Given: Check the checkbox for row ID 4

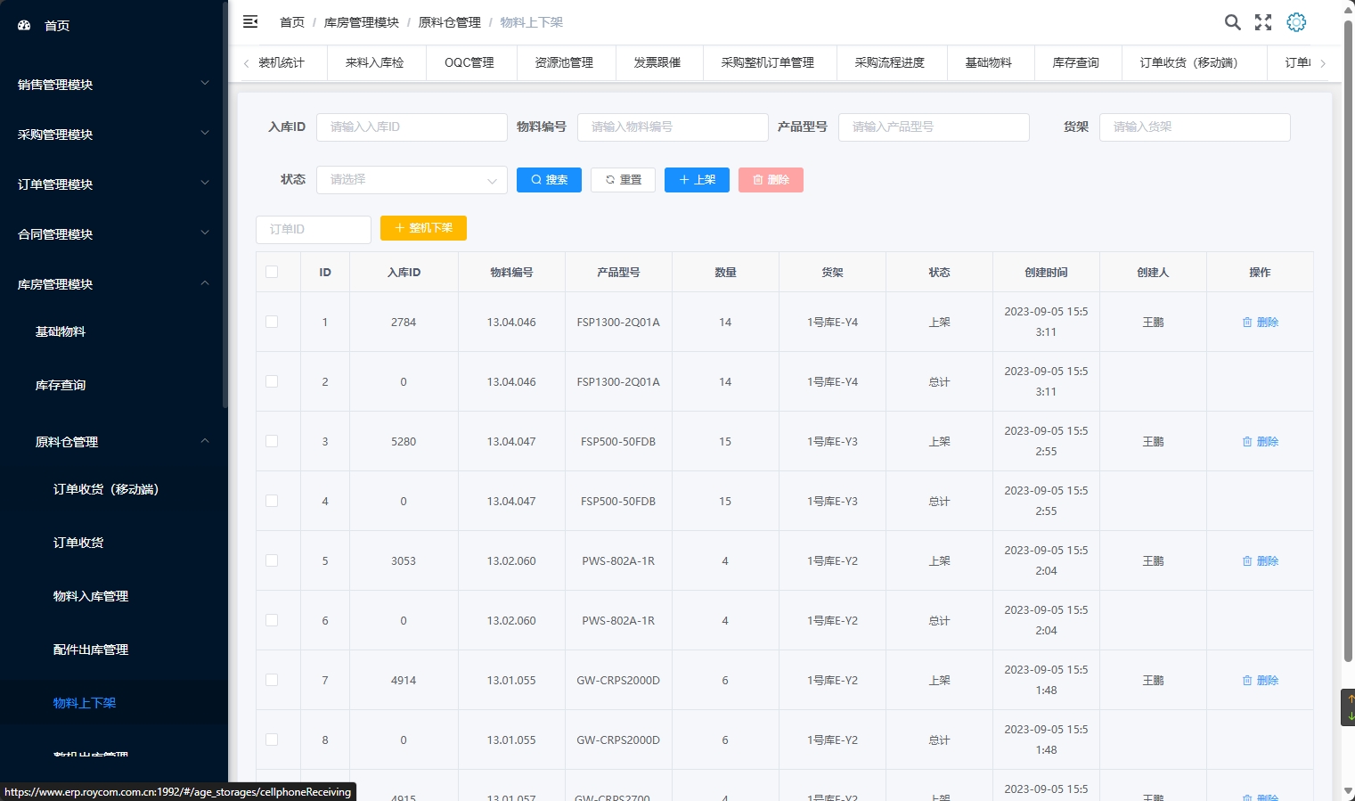Looking at the screenshot, I should point(272,501).
